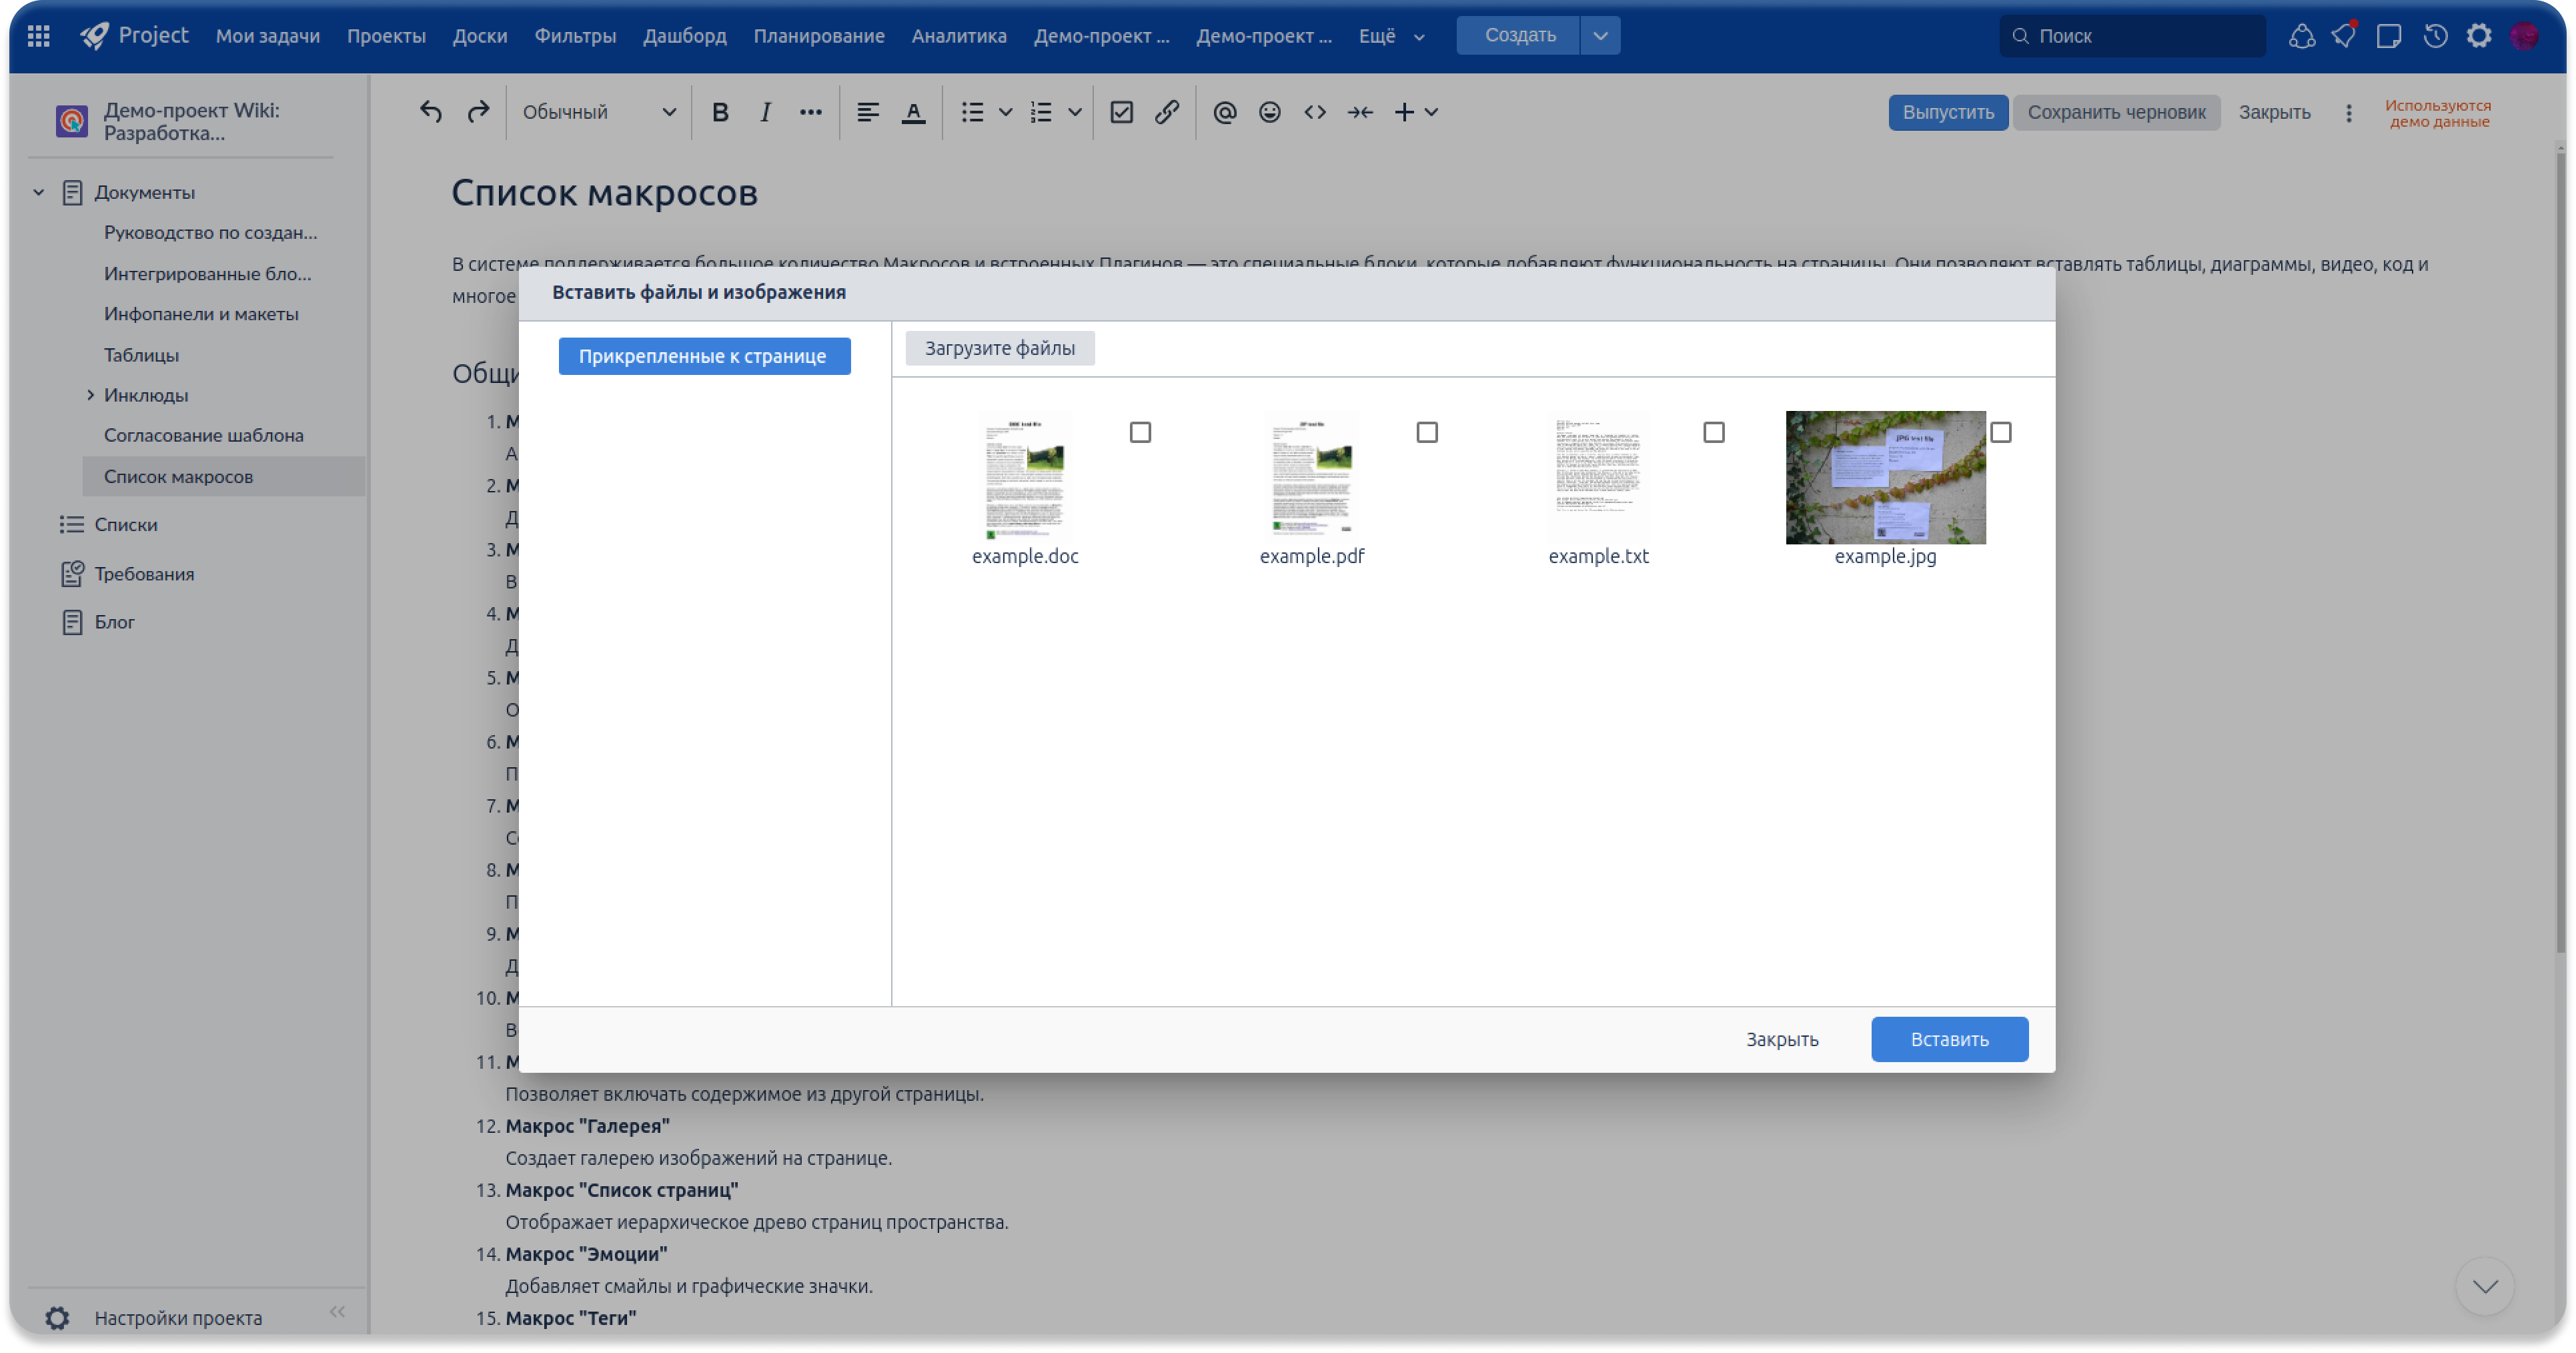The image size is (2576, 1353).
Task: Click the emoji smiley icon
Action: [1269, 112]
